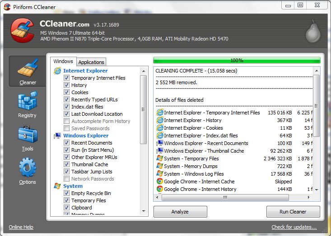Uncheck the IE History checkbox

(x=66, y=85)
